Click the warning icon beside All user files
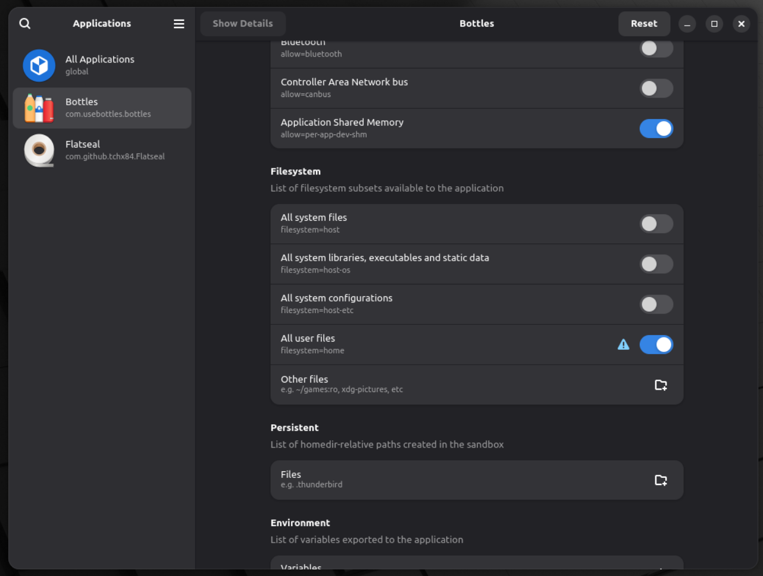Image resolution: width=763 pixels, height=576 pixels. [x=623, y=345]
